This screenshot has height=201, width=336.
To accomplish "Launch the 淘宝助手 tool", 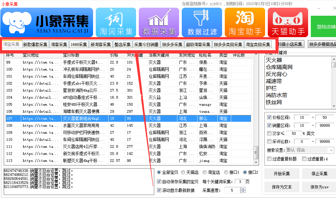I will tap(245, 22).
